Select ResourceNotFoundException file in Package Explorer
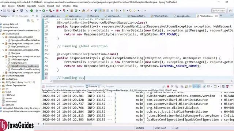The image size is (234, 131). 26,69
